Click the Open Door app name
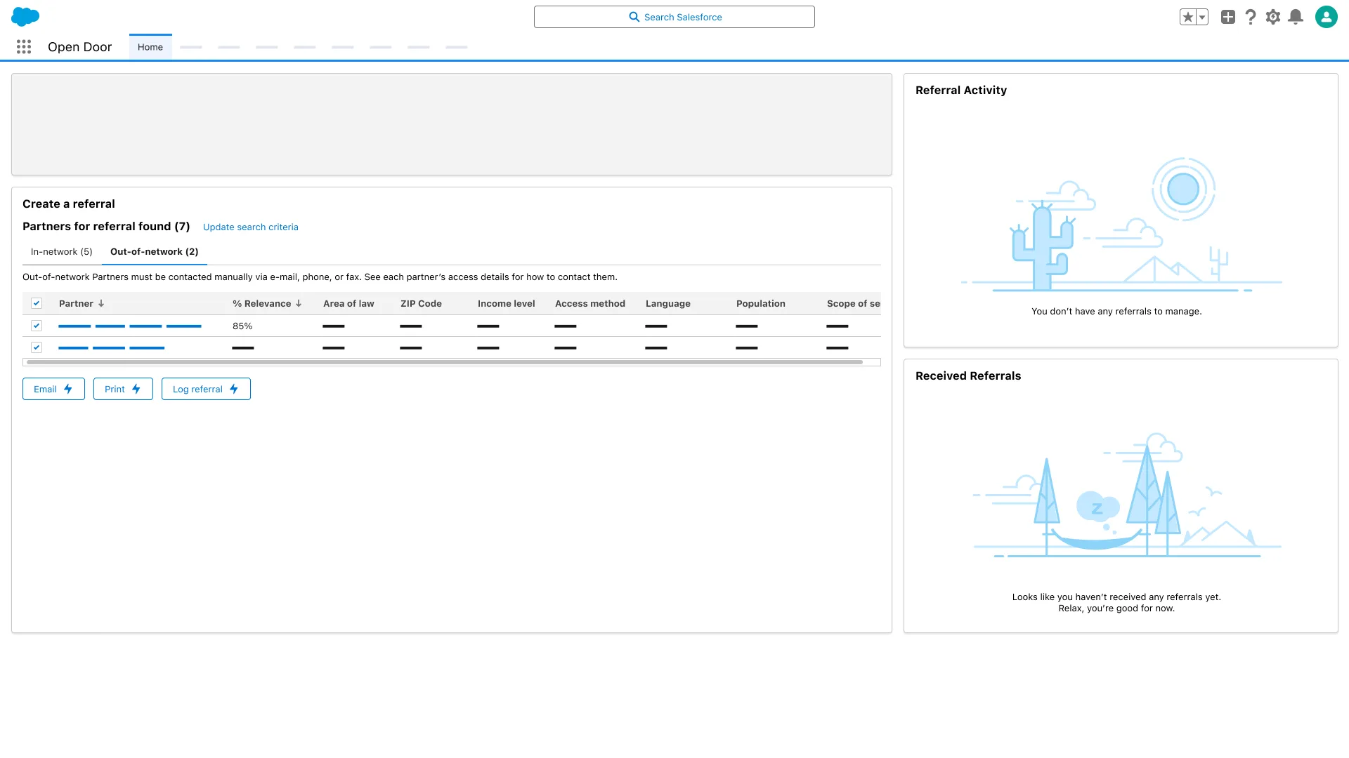 click(79, 47)
